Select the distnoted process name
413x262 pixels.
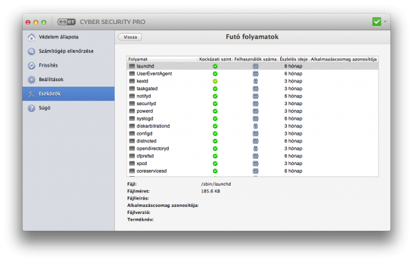147,141
